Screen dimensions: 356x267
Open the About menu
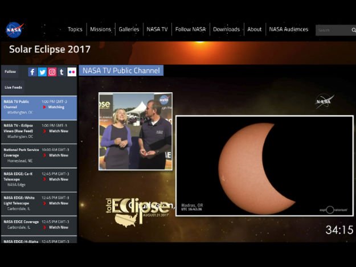point(255,29)
